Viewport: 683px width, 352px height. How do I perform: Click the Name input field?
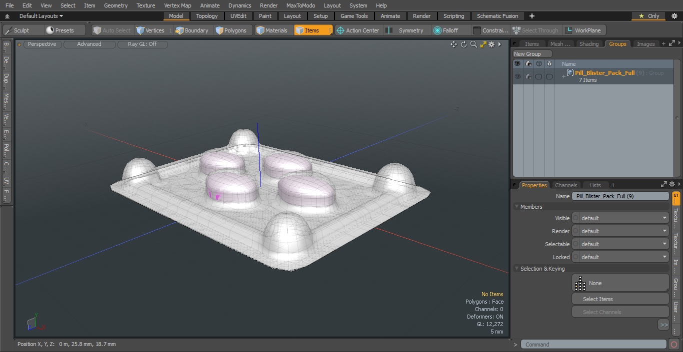(620, 196)
